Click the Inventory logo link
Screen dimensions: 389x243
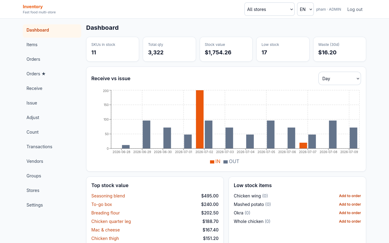pyautogui.click(x=33, y=7)
